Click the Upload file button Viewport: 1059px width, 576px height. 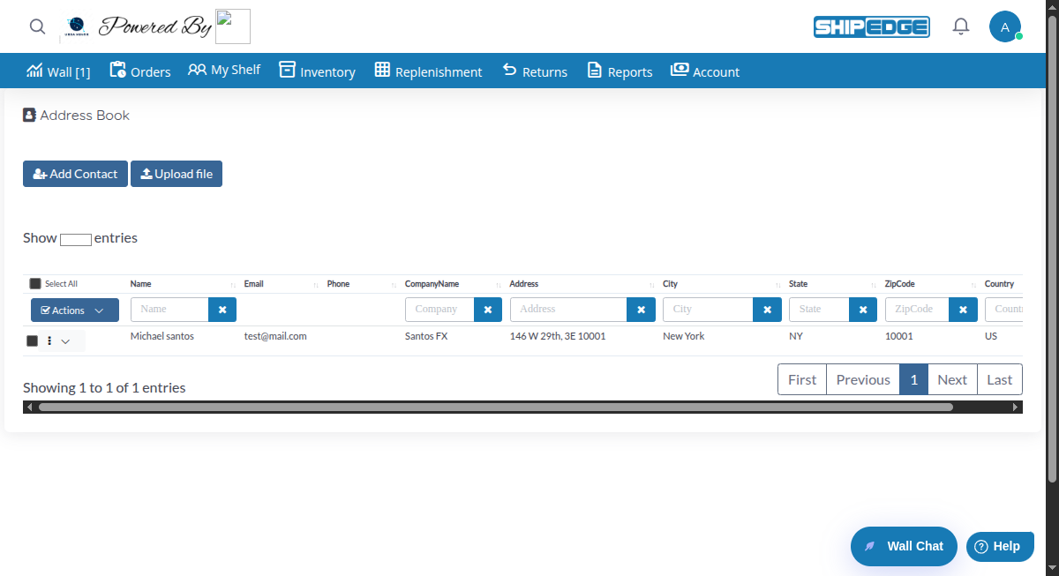(x=176, y=174)
